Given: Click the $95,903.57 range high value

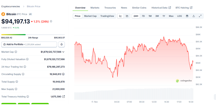Looking at the screenshot, I should click(x=59, y=38).
